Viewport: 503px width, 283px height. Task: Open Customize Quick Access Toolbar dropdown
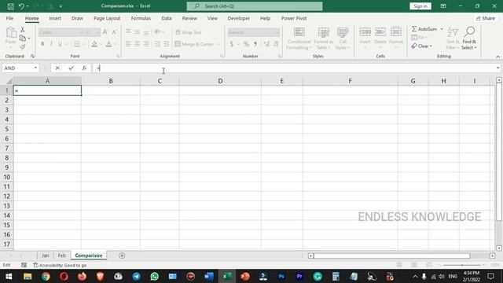pos(61,6)
